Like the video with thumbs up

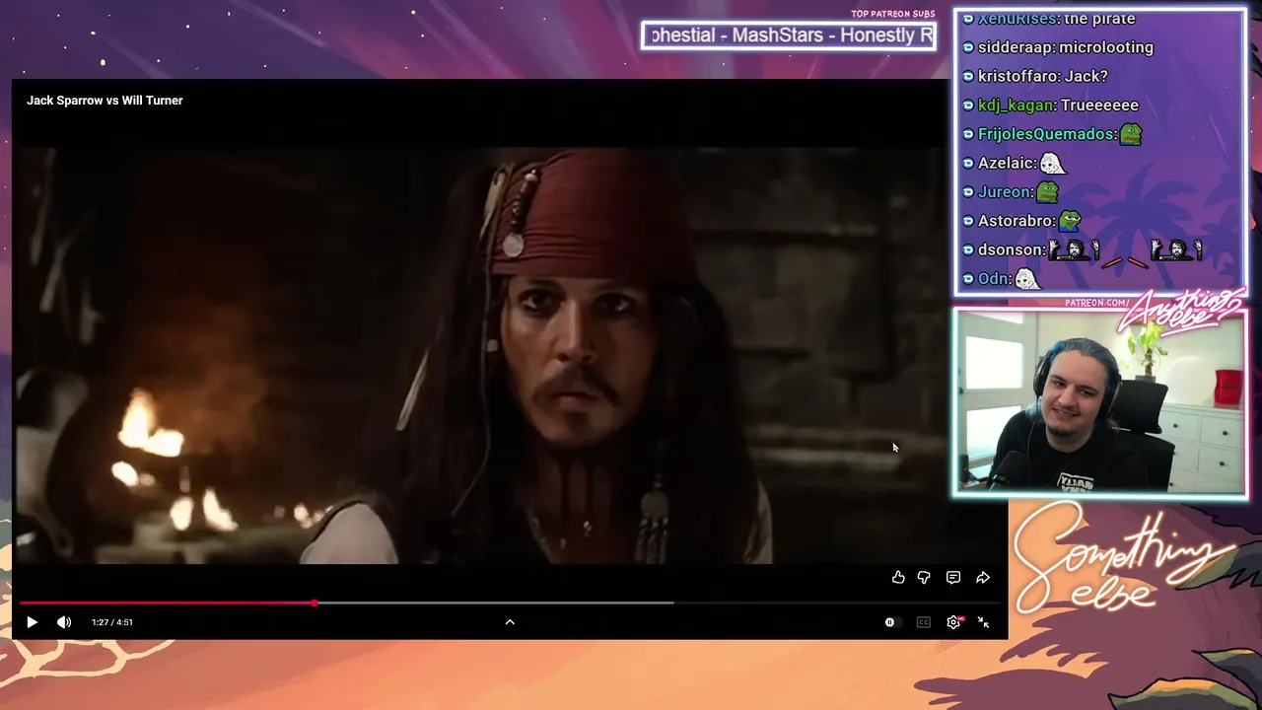(x=898, y=578)
